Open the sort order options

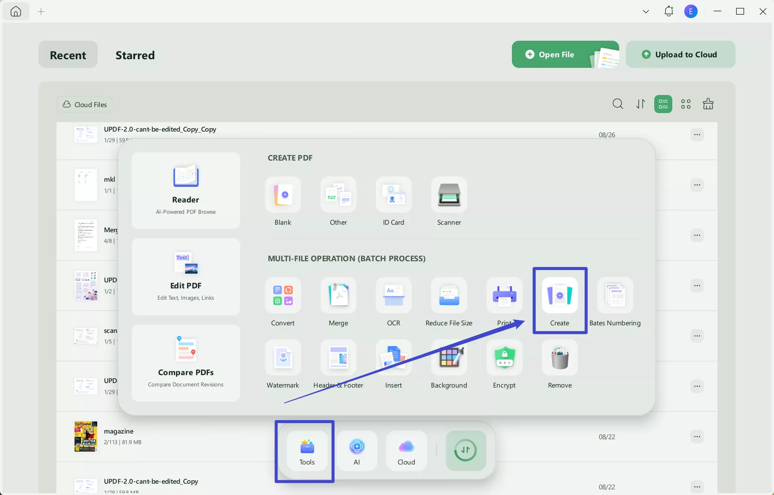point(641,104)
